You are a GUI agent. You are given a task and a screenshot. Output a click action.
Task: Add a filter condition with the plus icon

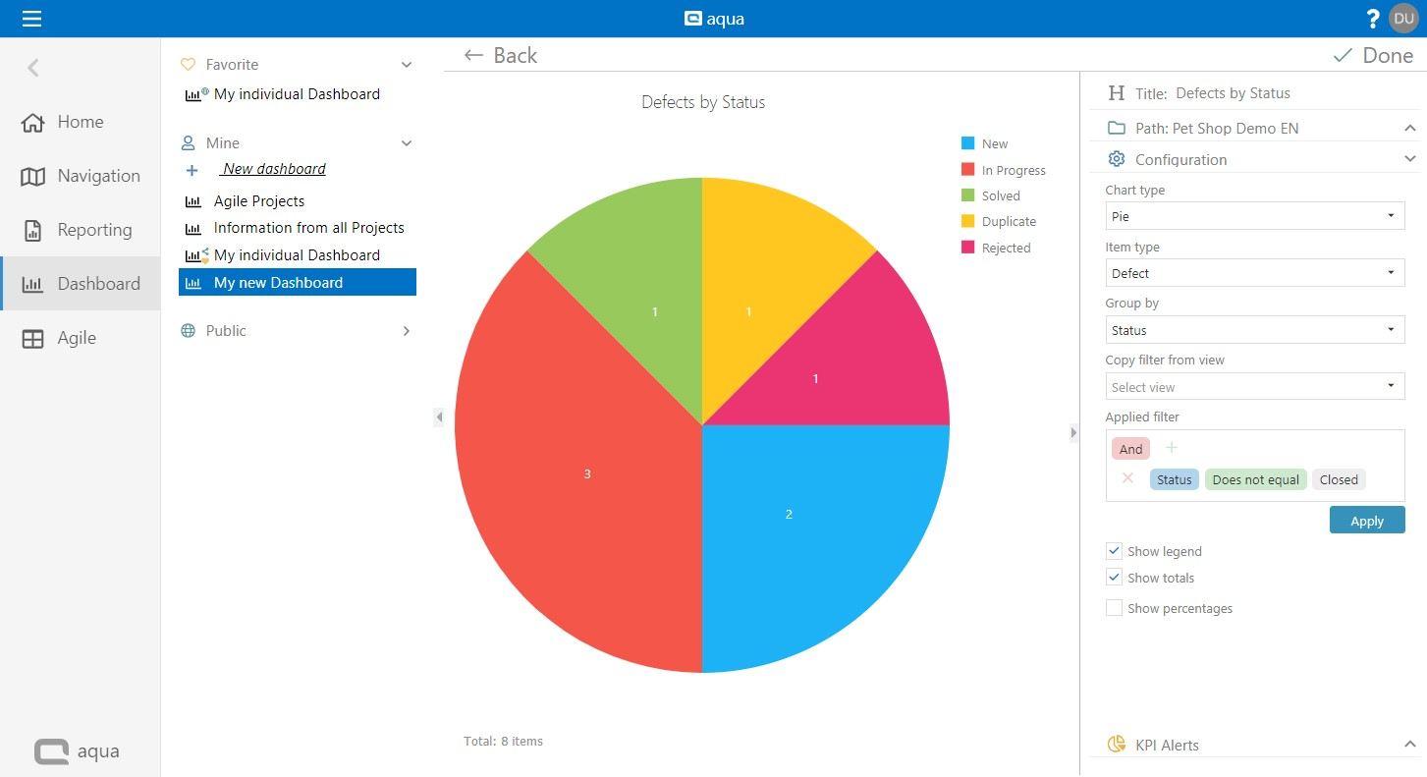[1171, 448]
